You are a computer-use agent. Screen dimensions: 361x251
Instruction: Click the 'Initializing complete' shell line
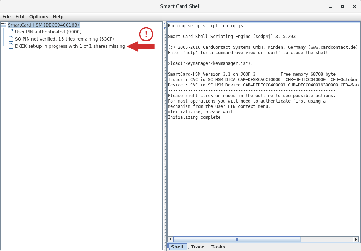[x=194, y=117]
